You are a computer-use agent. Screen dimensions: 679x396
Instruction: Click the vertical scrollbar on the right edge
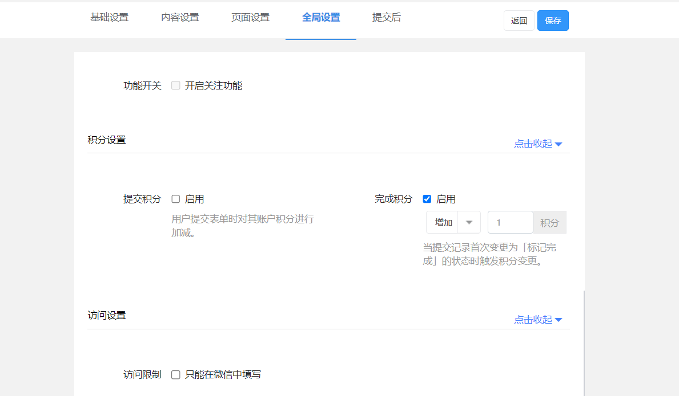click(584, 342)
